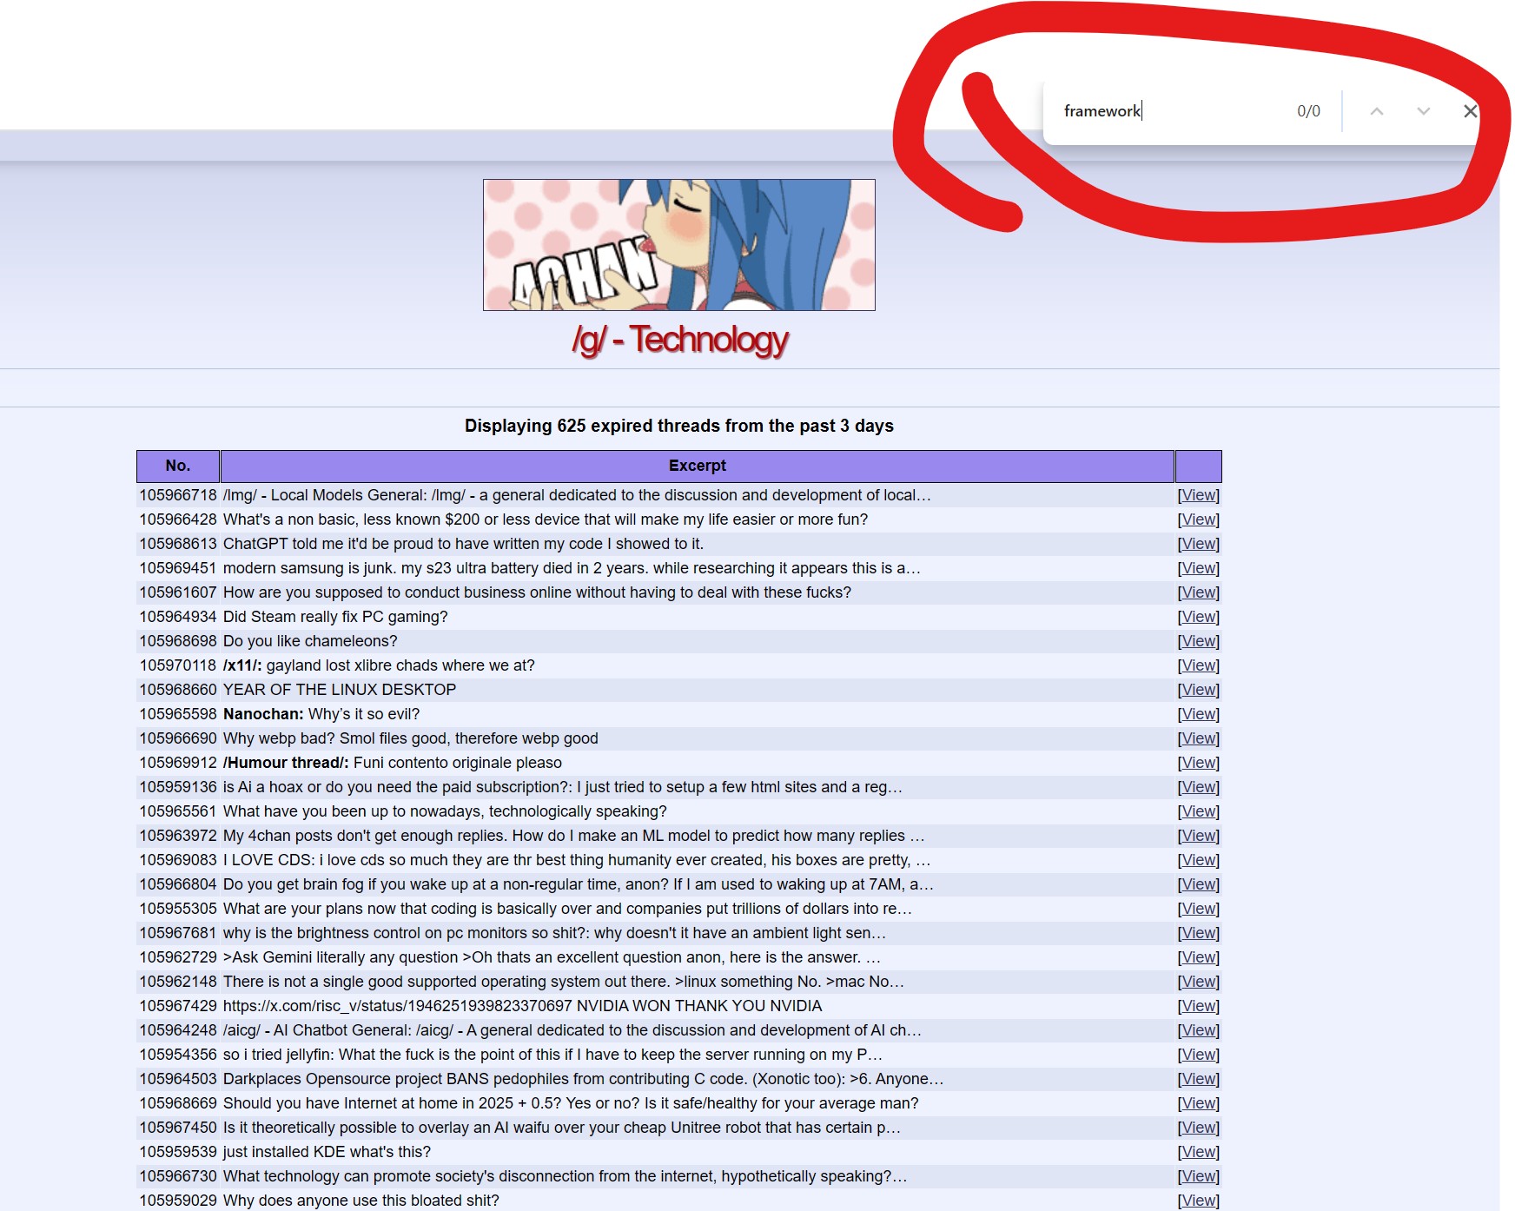View the 'Did Steam really fix PC gaming' thread

[x=1199, y=617]
